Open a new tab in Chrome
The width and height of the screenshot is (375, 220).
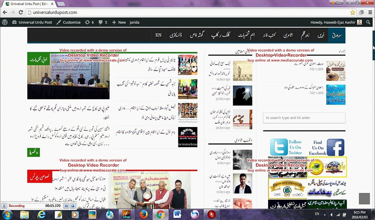tap(61, 4)
